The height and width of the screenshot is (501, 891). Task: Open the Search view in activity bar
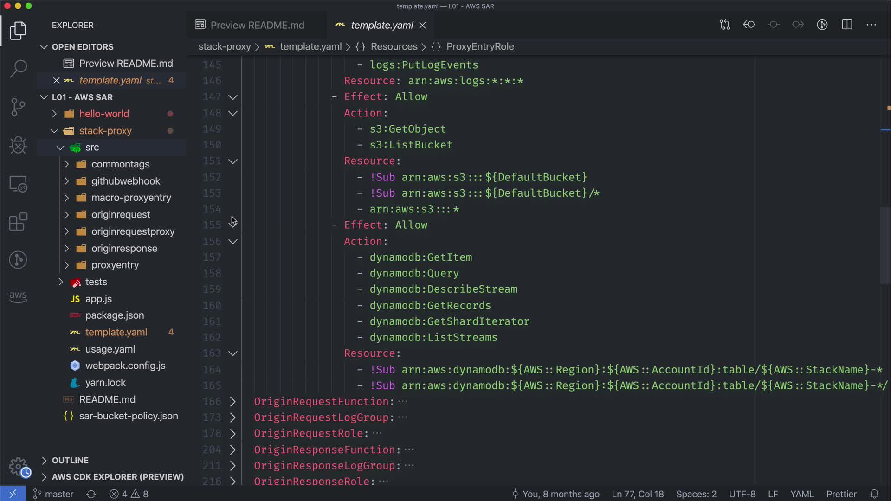(x=18, y=69)
